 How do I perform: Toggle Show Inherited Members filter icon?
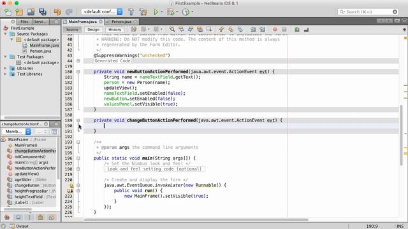pos(7,217)
